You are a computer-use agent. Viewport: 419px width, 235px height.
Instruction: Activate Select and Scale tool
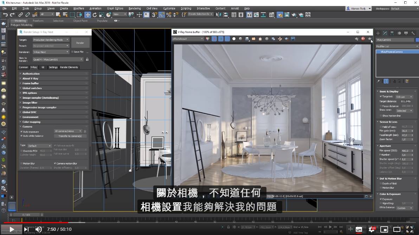click(102, 15)
